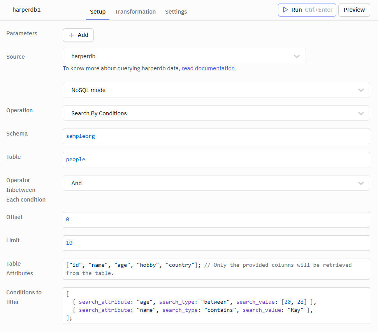
Task: Expand the And operator dropdown
Action: (216, 183)
